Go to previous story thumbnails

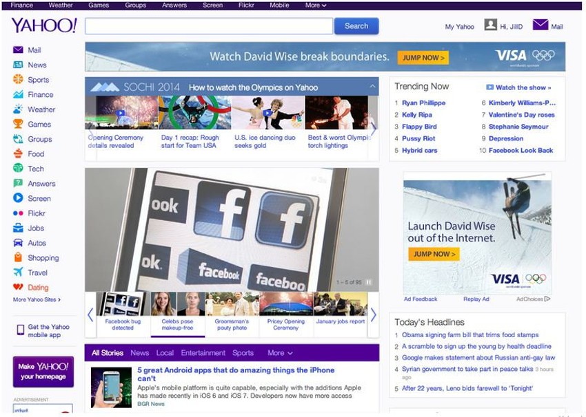click(x=90, y=315)
